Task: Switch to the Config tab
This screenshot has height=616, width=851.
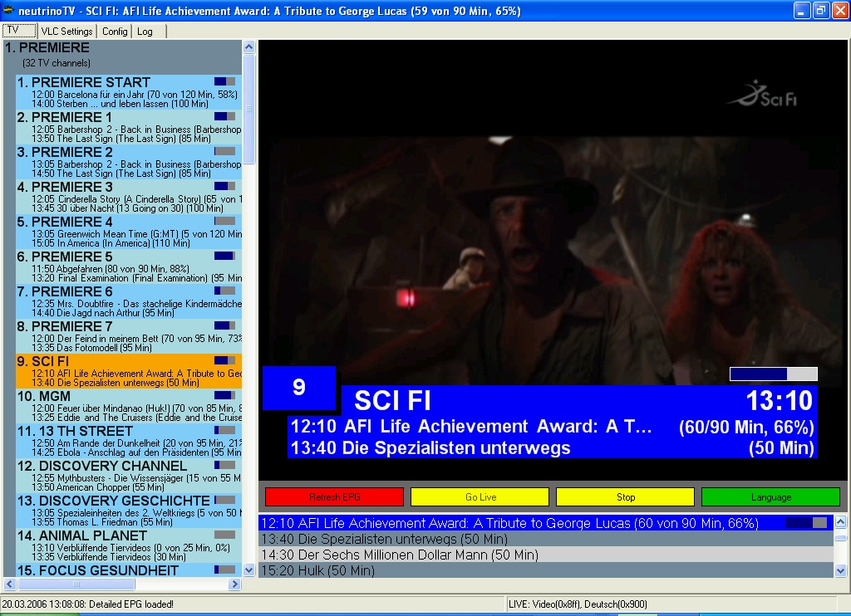Action: pyautogui.click(x=115, y=32)
